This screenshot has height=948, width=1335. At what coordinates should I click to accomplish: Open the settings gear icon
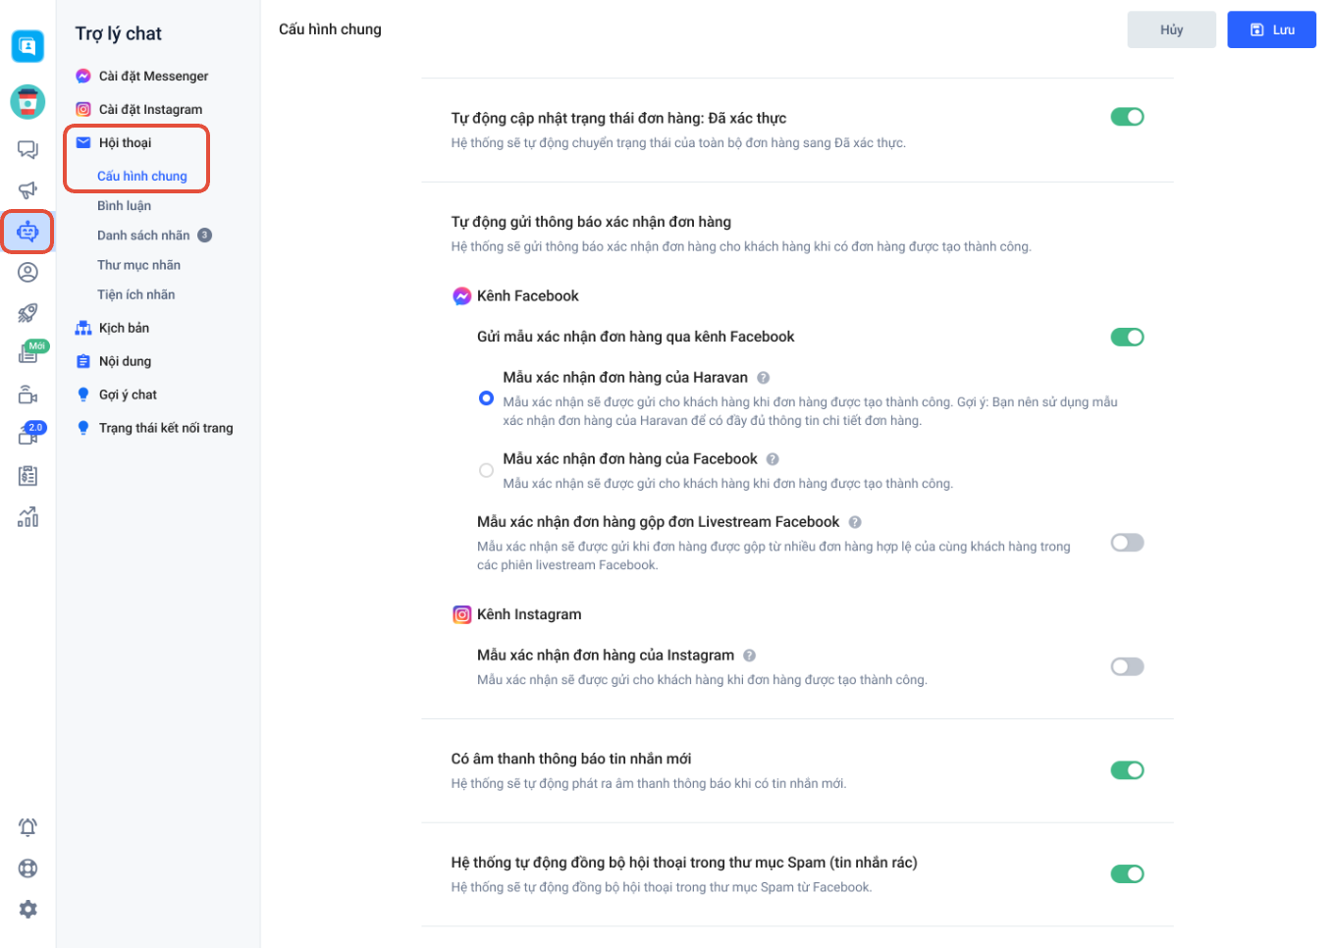coord(27,909)
